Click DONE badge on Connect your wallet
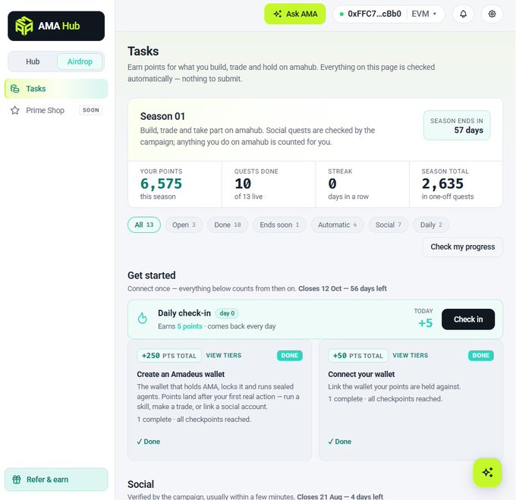The height and width of the screenshot is (500, 516). click(x=481, y=355)
